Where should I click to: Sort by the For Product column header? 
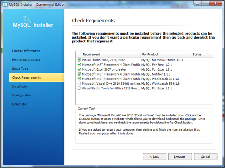[166, 54]
